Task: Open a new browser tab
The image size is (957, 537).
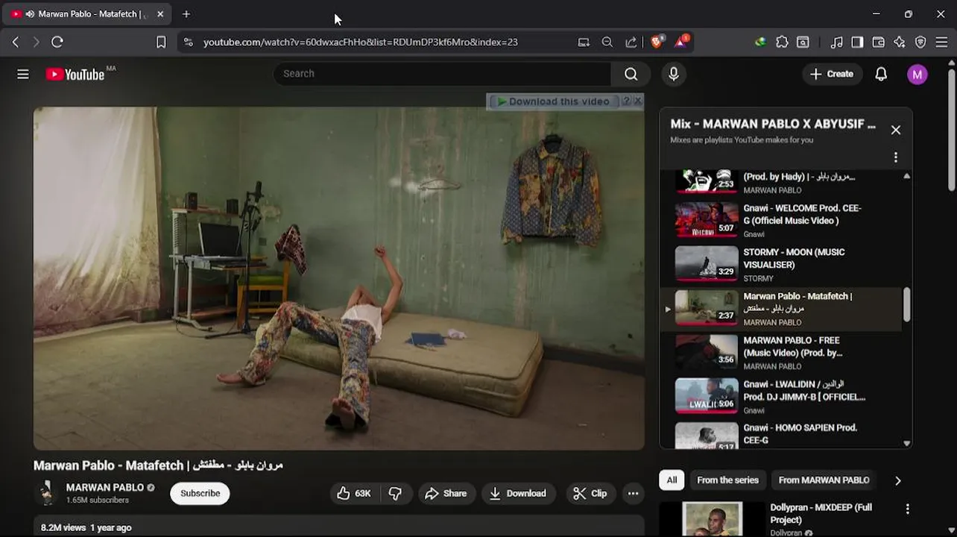Action: [x=186, y=14]
